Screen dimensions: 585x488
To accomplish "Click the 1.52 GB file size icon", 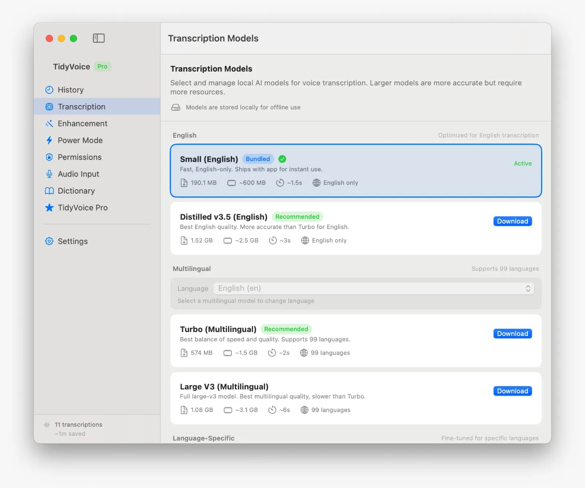I will tap(184, 240).
